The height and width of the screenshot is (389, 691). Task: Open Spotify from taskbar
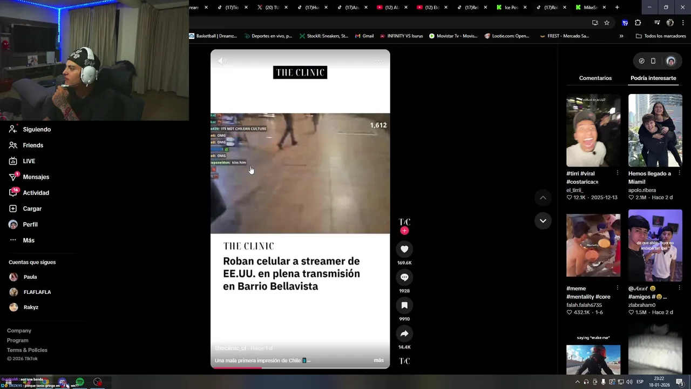pos(80,383)
